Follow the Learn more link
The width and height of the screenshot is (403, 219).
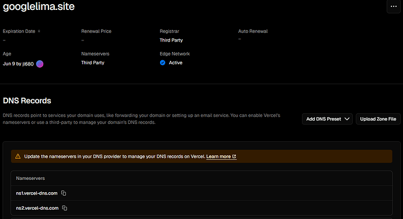coord(218,157)
